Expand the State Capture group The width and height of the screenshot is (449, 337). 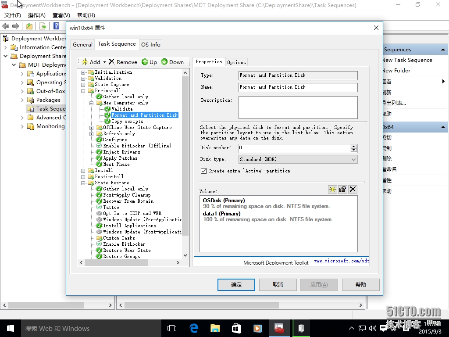pos(83,85)
